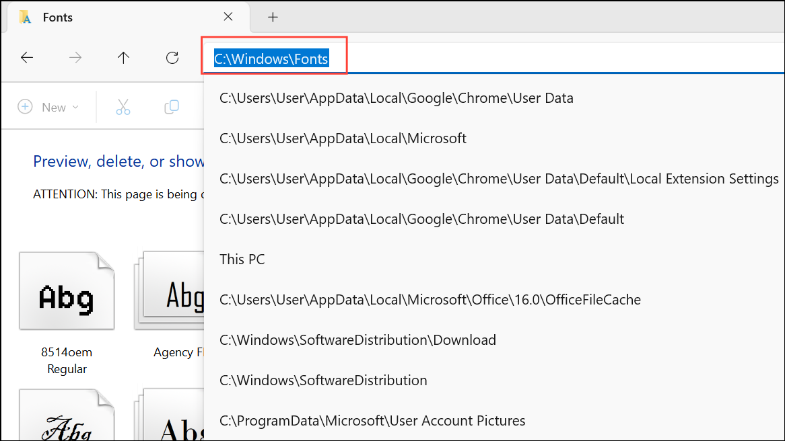The width and height of the screenshot is (785, 441).
Task: Select the Copy icon
Action: pyautogui.click(x=172, y=106)
